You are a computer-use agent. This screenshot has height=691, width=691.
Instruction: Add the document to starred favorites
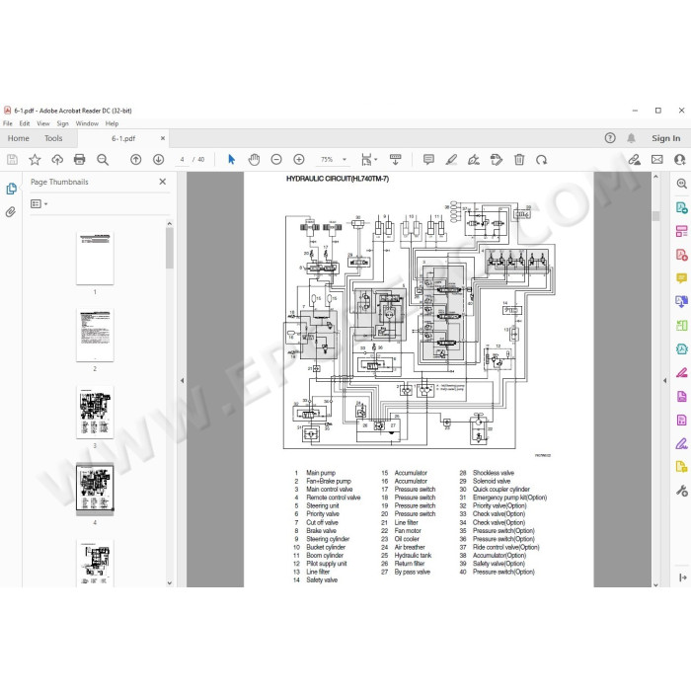pyautogui.click(x=35, y=160)
